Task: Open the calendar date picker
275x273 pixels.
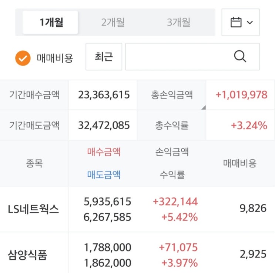Action: point(241,22)
